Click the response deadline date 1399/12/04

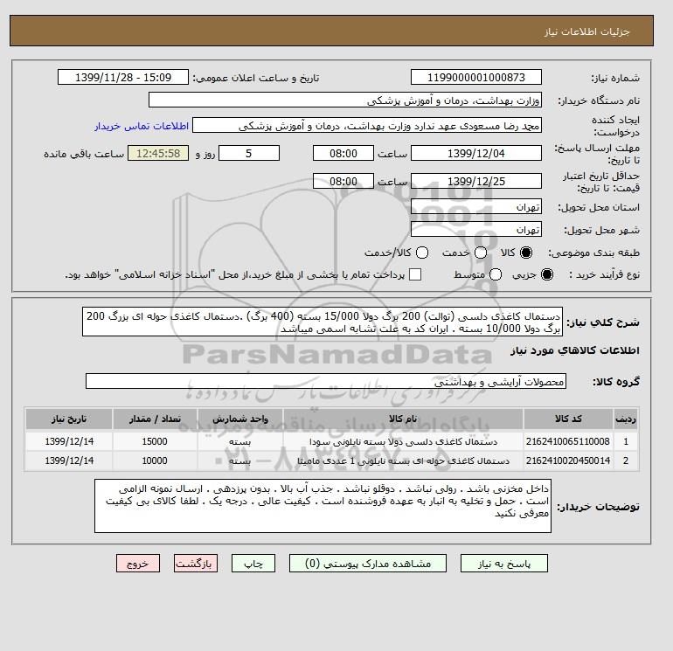tap(476, 153)
